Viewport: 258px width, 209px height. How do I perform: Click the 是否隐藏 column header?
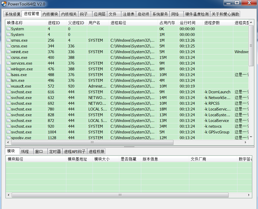coord(130,159)
